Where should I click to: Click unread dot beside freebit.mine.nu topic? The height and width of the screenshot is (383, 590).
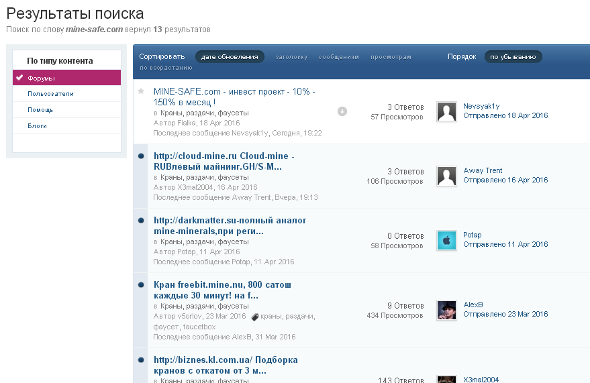pos(141,284)
